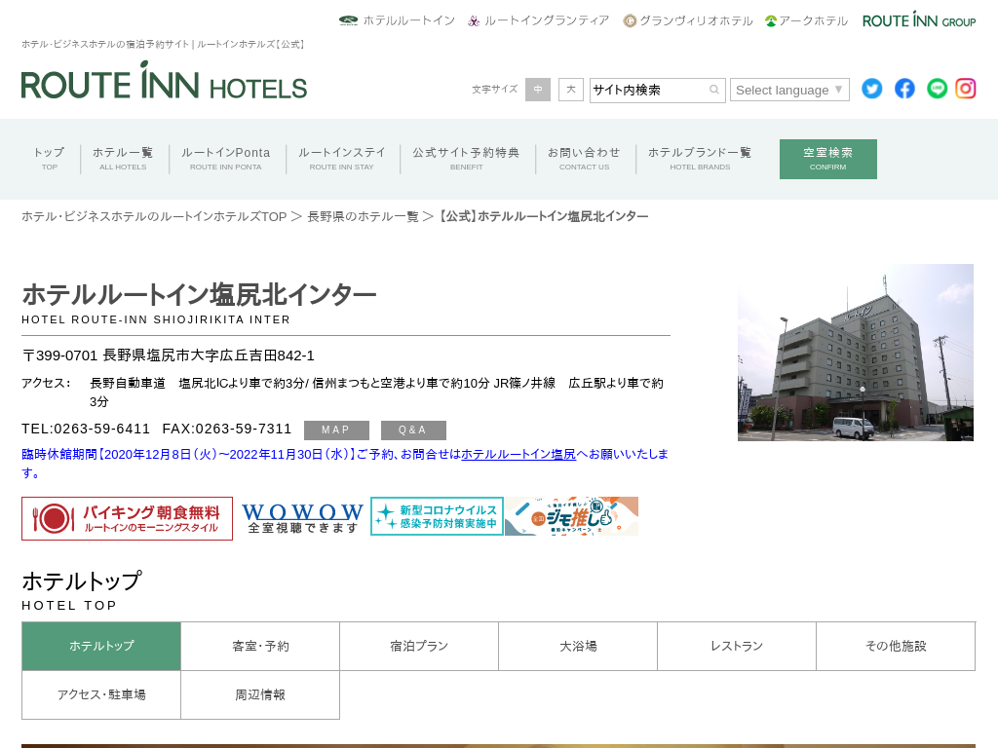
Task: Select the レストラン tab
Action: click(737, 647)
